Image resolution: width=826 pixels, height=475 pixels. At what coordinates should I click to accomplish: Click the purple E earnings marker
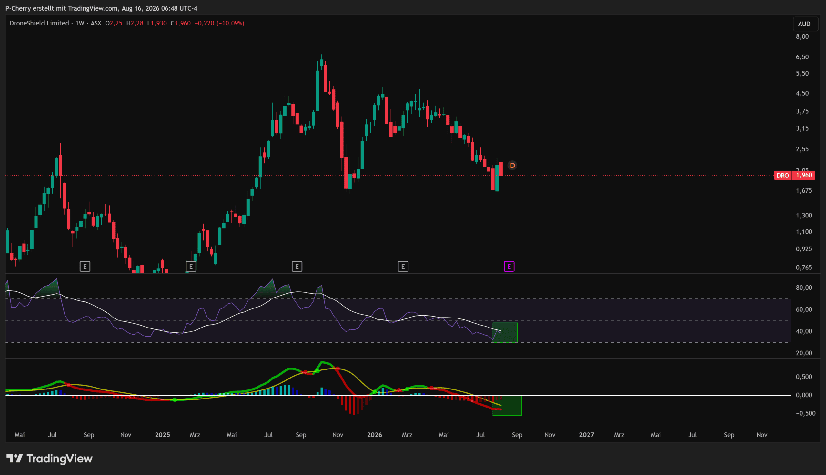tap(509, 267)
